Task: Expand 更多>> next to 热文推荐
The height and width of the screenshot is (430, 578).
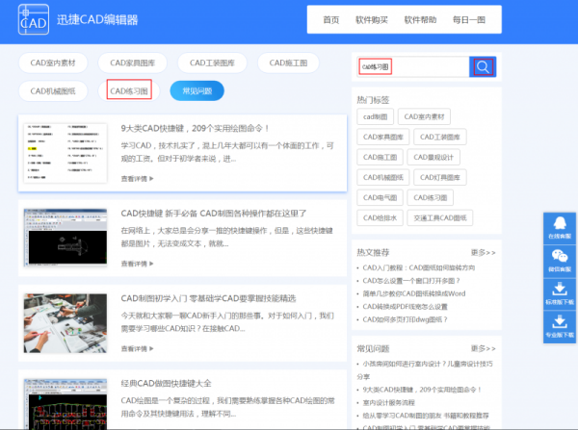Action: (x=483, y=252)
